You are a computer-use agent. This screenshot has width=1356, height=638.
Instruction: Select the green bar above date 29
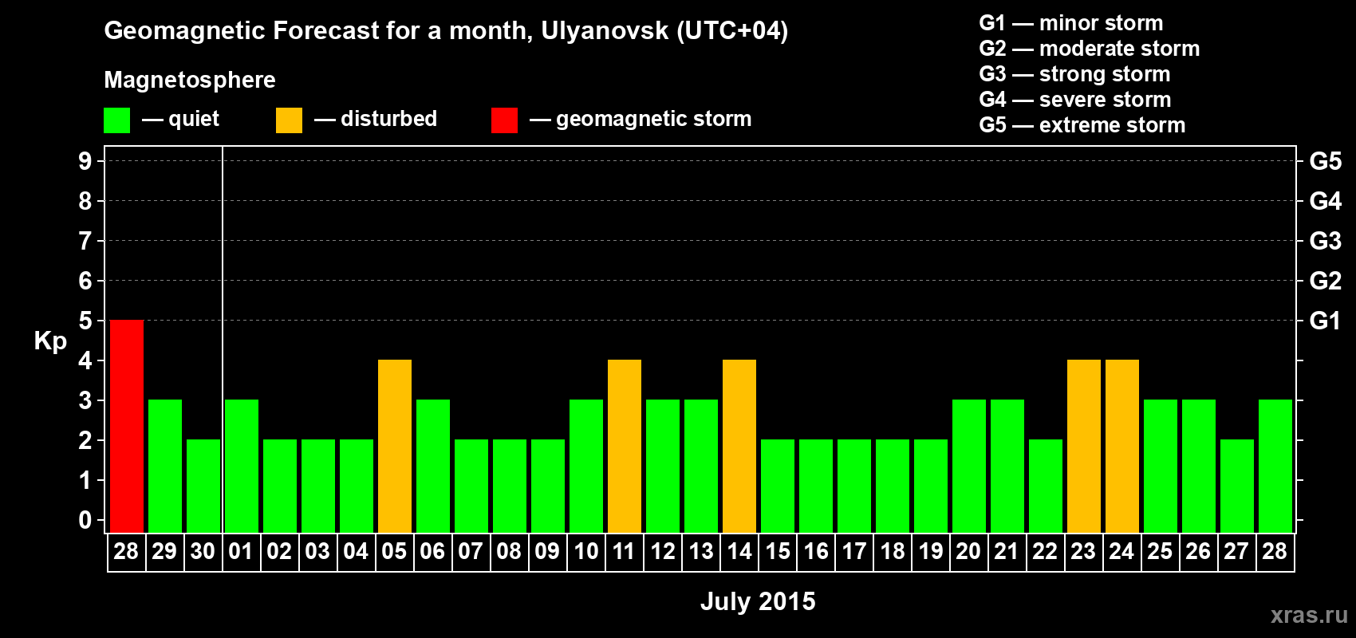pos(165,466)
